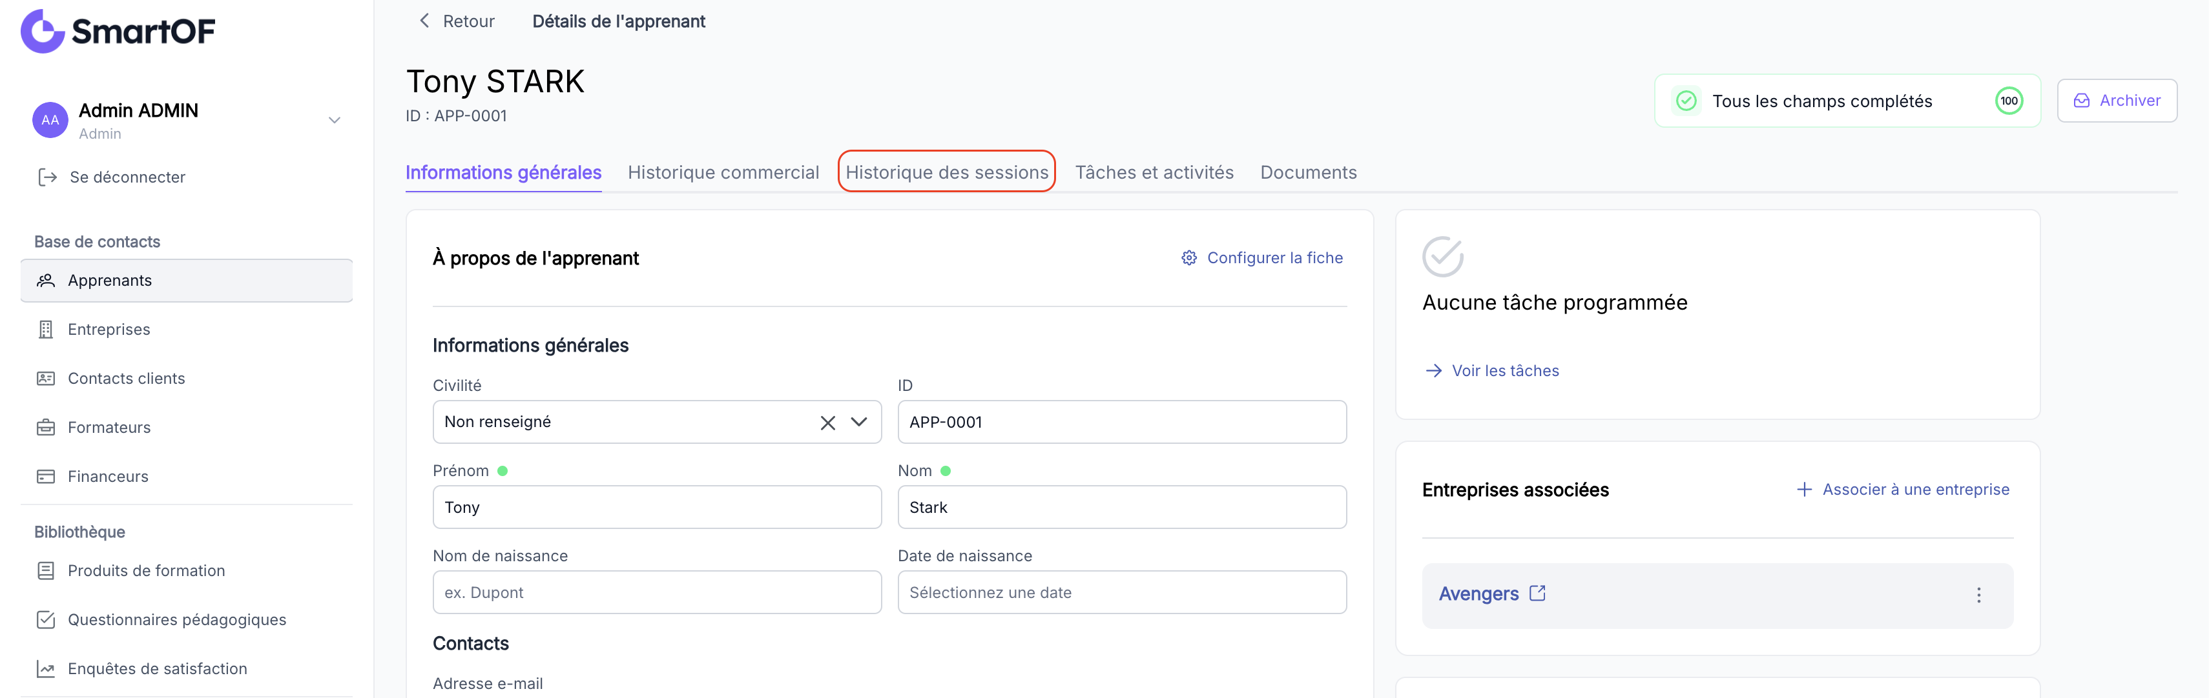
Task: Click the Apprenants people icon
Action: (47, 281)
